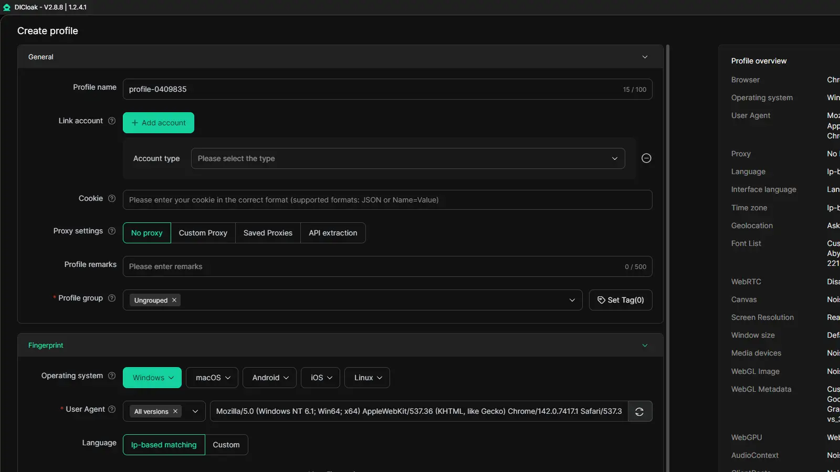Switch to Custom Proxy tab
Image resolution: width=840 pixels, height=472 pixels.
point(203,233)
